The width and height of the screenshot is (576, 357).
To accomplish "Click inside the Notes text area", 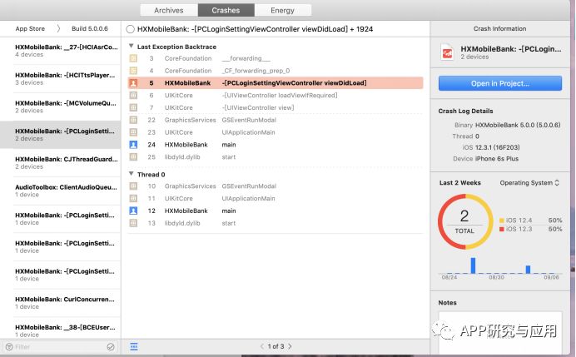I will pyautogui.click(x=500, y=332).
